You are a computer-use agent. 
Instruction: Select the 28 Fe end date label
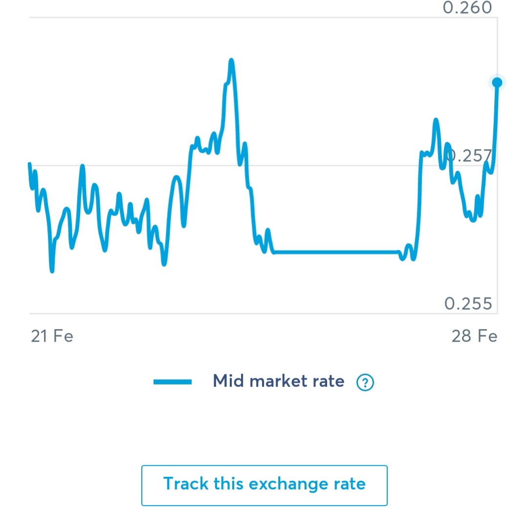(x=474, y=336)
